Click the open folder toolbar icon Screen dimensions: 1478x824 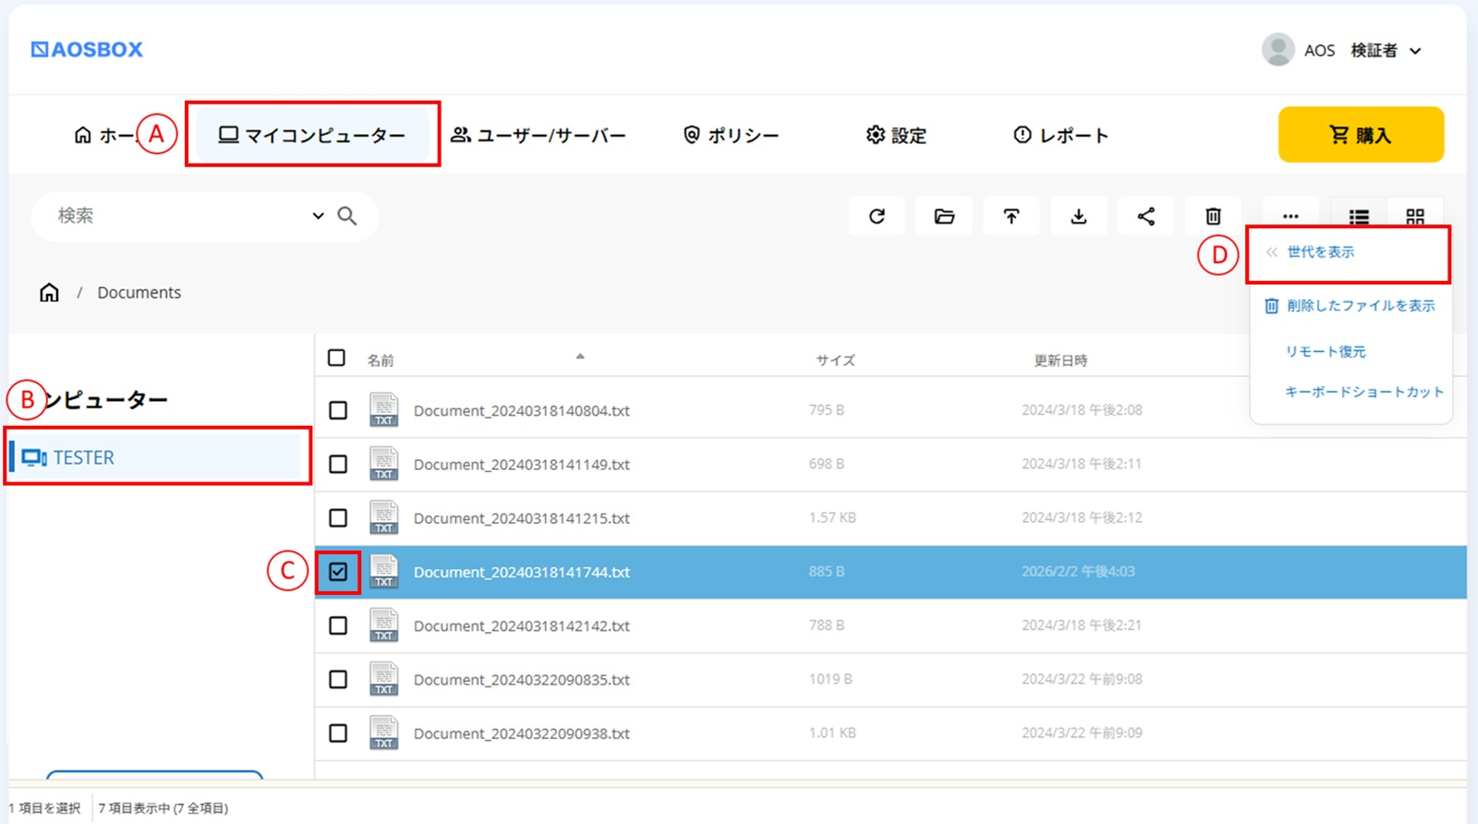[x=944, y=216]
